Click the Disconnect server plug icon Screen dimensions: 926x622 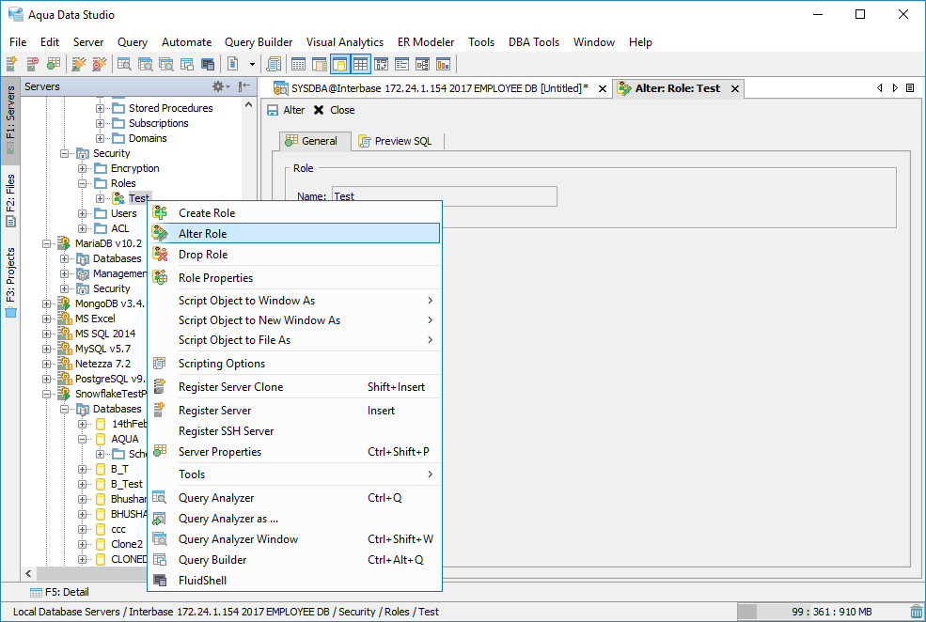(100, 64)
